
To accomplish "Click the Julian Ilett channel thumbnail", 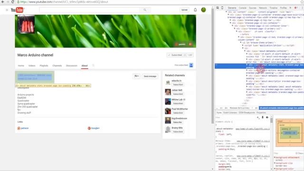I will pos(168,92).
